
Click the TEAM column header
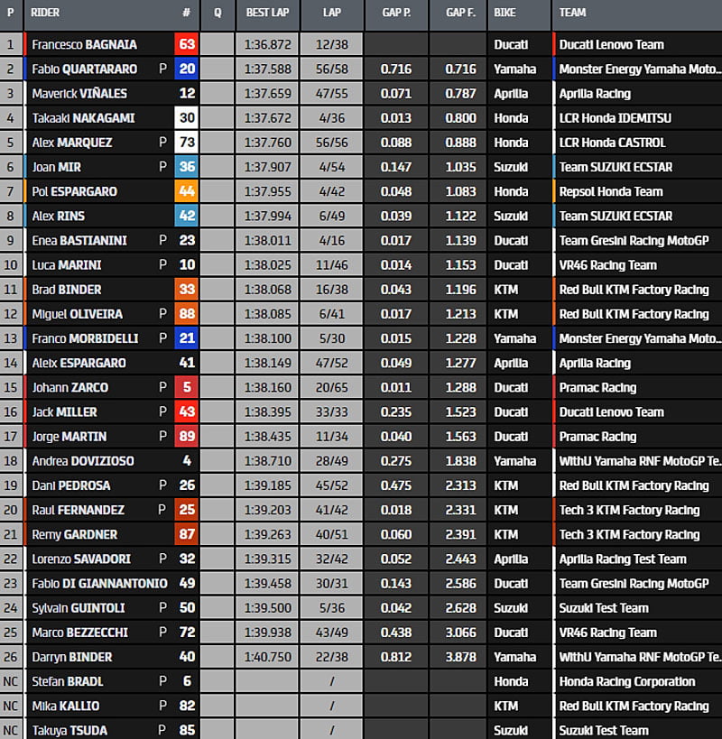coord(572,14)
